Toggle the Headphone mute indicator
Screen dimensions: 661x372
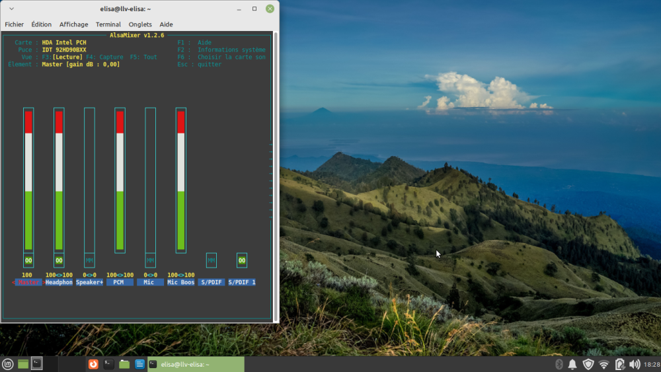[x=59, y=260]
